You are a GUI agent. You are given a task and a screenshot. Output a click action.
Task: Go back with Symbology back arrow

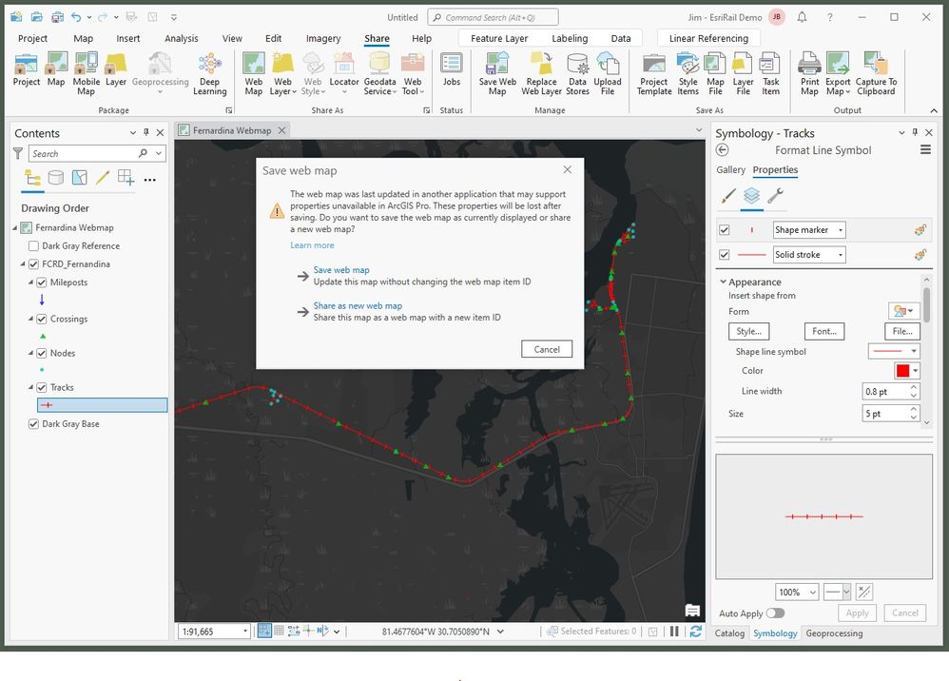tap(722, 150)
